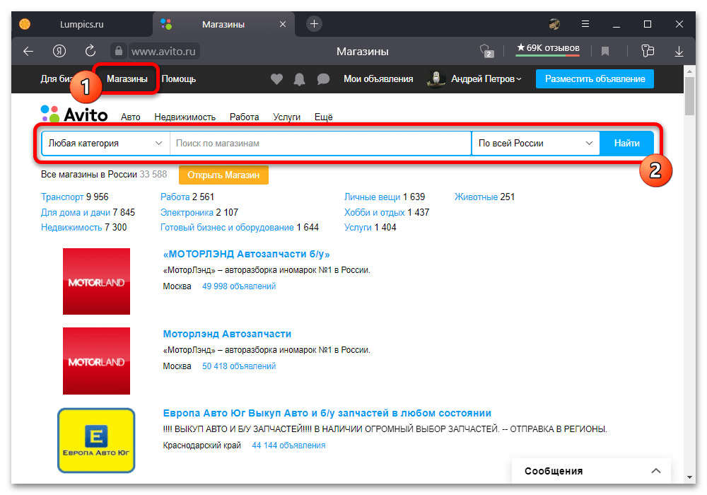Reload the page with the refresh icon
Screen dimensions: 707x495
(x=90, y=51)
